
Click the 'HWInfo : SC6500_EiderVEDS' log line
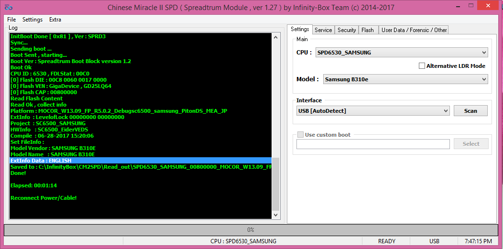49,130
